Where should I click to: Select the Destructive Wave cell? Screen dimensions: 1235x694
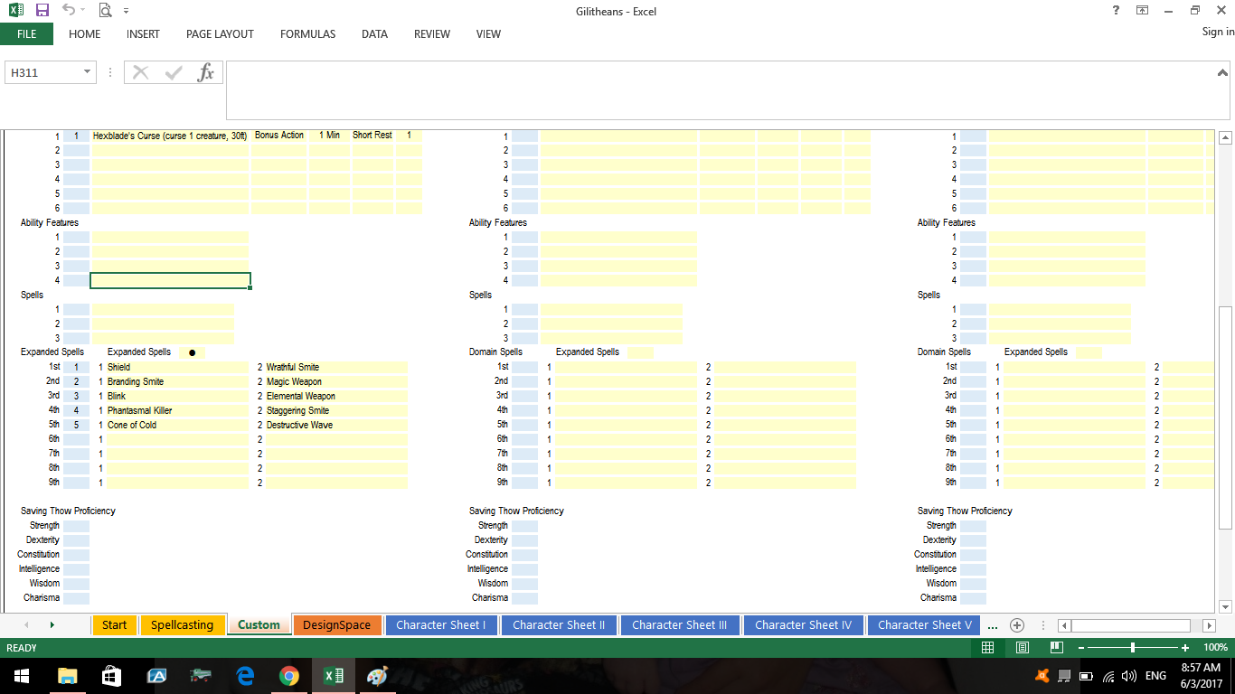click(x=336, y=425)
